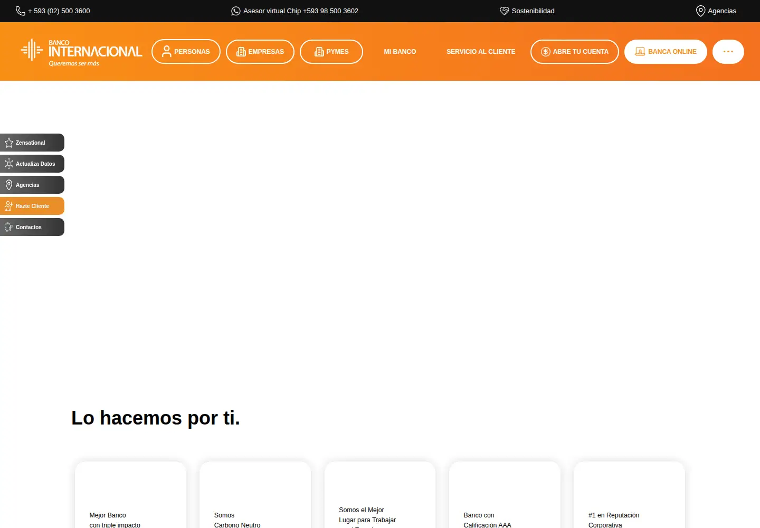Screen dimensions: 760x528
Task: Click the Actualiza Datos icon in sidebar
Action: (x=9, y=164)
